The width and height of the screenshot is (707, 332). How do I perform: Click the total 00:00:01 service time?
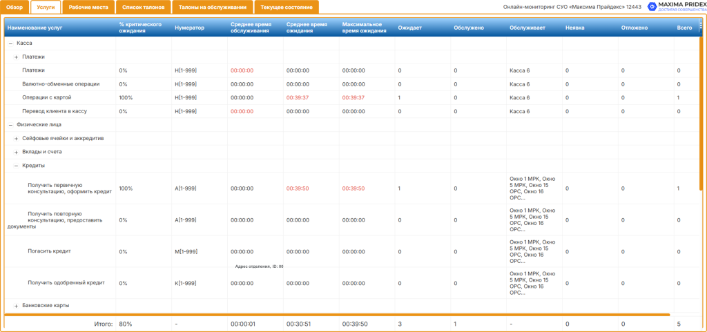point(242,324)
